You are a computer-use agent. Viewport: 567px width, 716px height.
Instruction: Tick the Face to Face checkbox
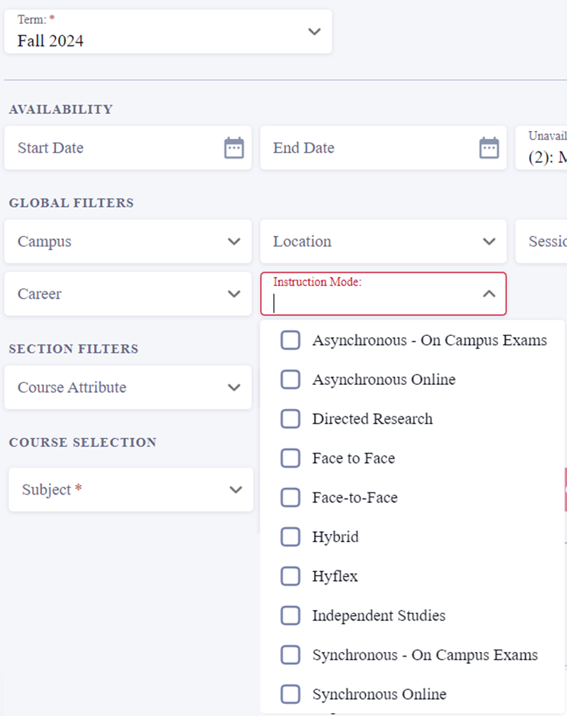coord(290,458)
